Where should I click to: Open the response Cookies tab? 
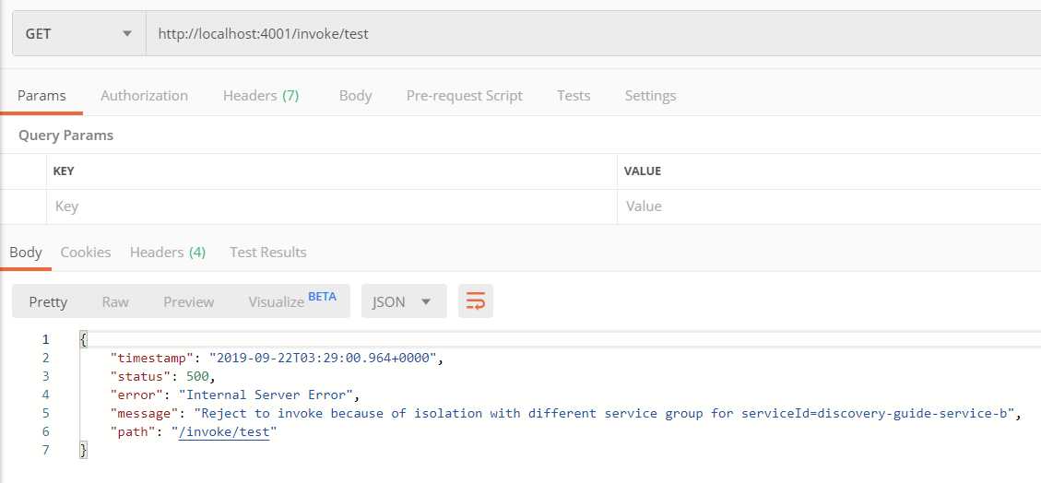point(86,253)
